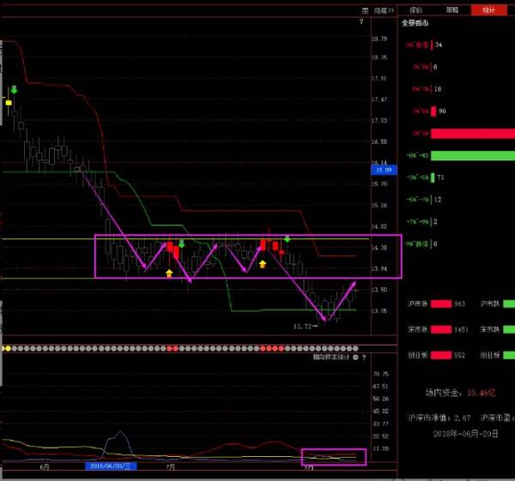Click the yellow dot in signal dot row
Viewport: 515px width, 481px height.
point(8,348)
